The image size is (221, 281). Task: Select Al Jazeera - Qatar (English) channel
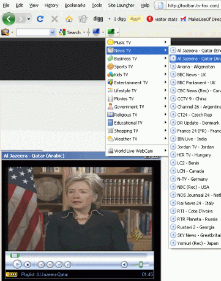[195, 51]
